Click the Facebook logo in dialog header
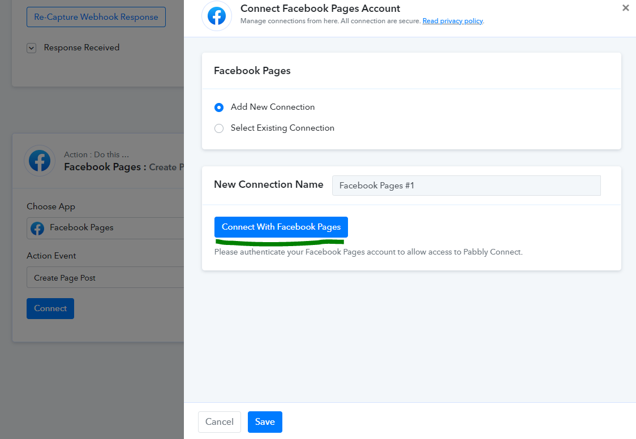The height and width of the screenshot is (439, 636). point(217,16)
